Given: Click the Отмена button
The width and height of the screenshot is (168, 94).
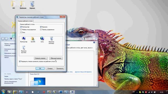Looking at the screenshot, I should [x=50, y=68].
